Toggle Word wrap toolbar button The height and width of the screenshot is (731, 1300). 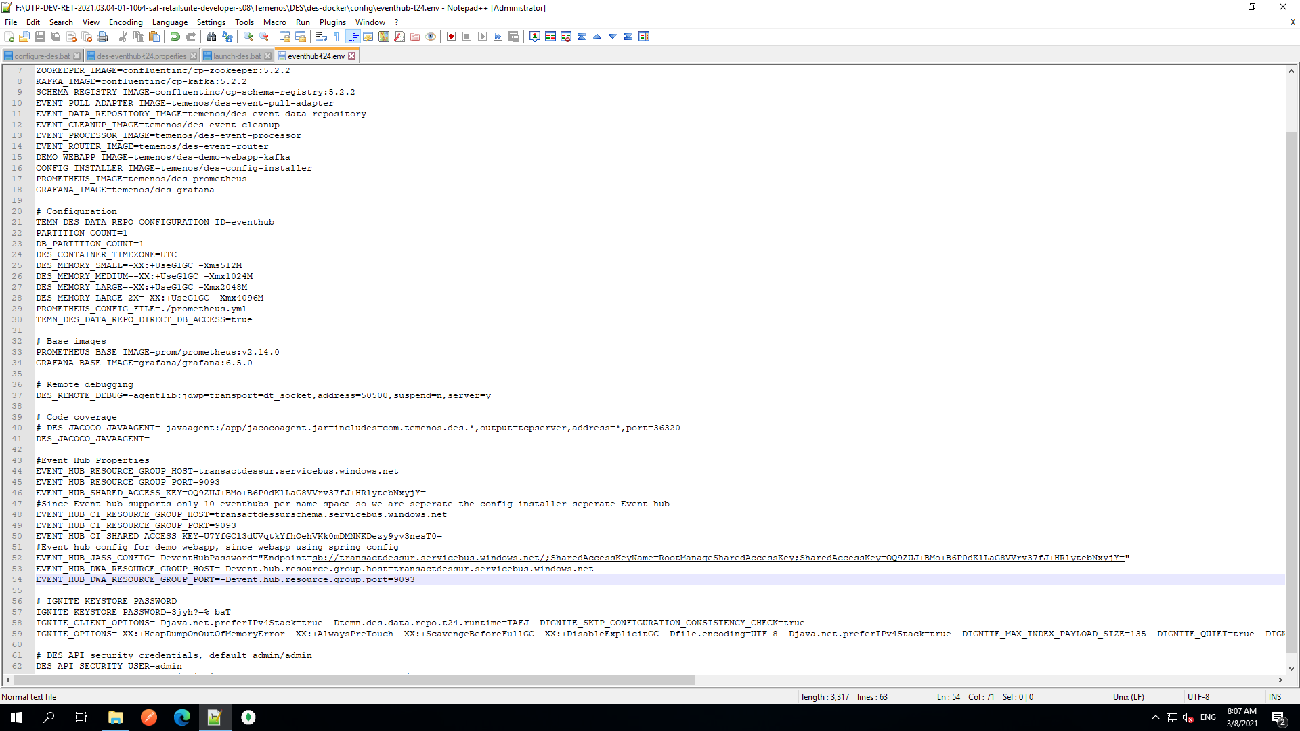click(x=322, y=37)
